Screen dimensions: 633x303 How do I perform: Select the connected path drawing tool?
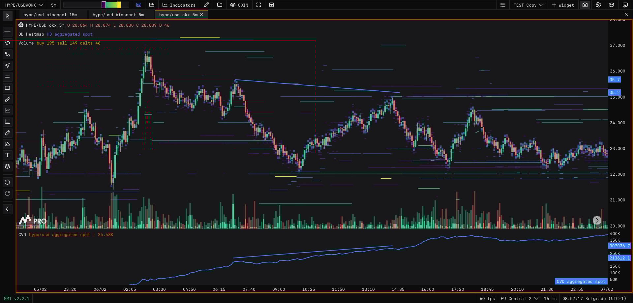[x=7, y=54]
